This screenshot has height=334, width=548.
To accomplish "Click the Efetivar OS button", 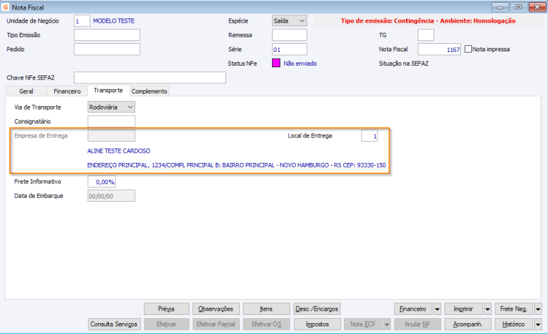I will click(x=266, y=324).
